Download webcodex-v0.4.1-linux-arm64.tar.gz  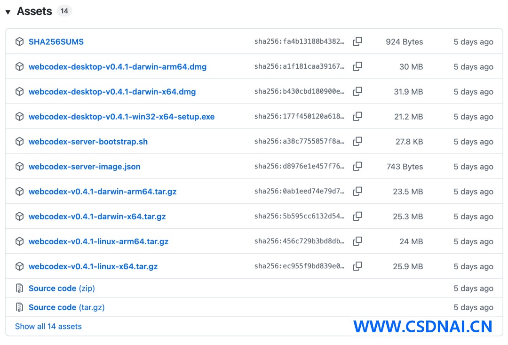pyautogui.click(x=98, y=241)
